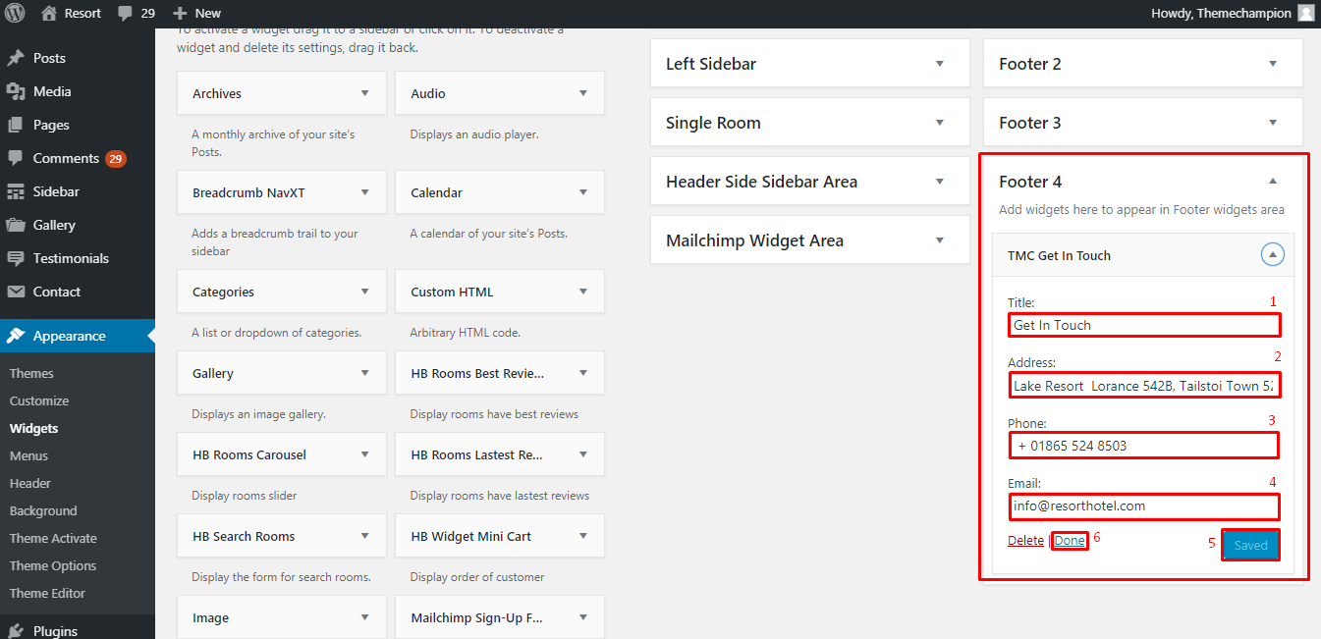
Task: Click the home icon beside Resort
Action: [49, 13]
